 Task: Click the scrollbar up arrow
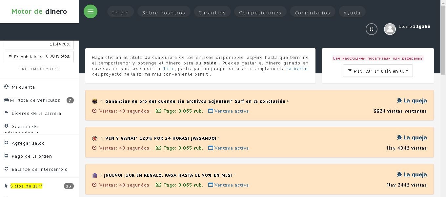pyautogui.click(x=443, y=3)
